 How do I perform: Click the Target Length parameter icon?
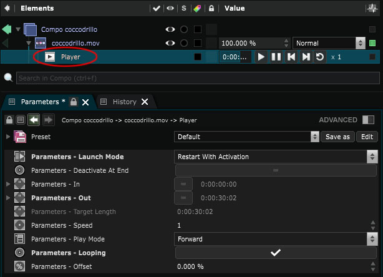(x=19, y=211)
